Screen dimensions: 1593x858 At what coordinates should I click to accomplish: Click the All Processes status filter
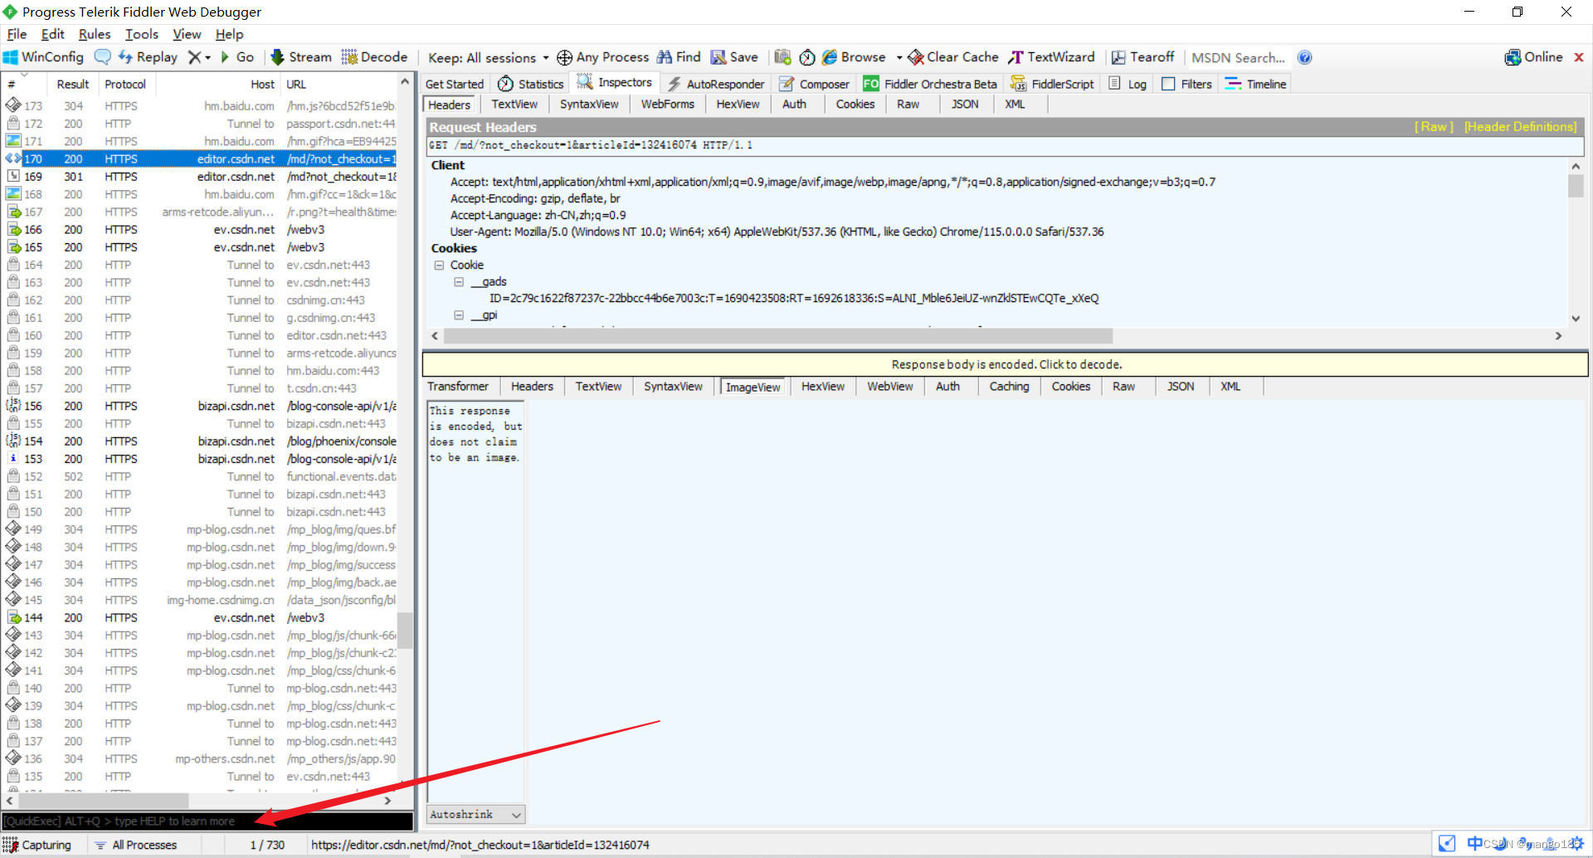click(x=135, y=845)
